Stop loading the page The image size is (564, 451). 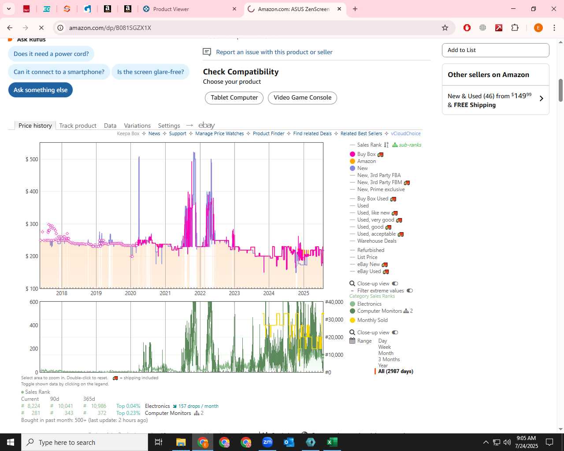[41, 28]
